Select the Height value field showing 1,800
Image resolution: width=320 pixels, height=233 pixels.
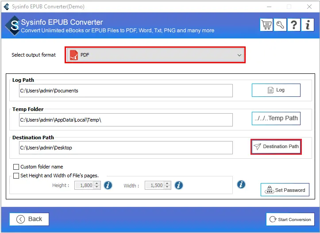tap(85, 185)
